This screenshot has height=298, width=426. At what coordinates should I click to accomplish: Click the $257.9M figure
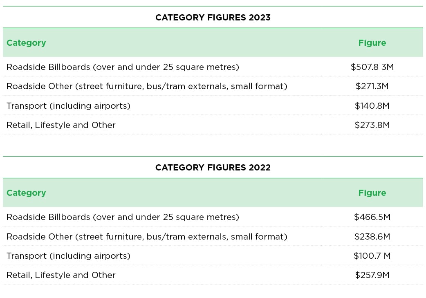(x=372, y=275)
